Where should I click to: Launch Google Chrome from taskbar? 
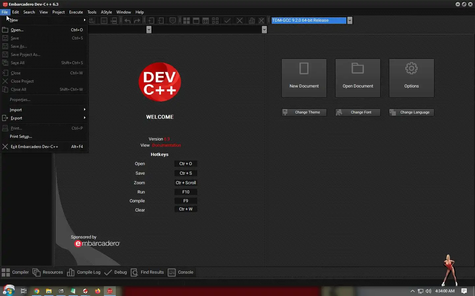click(37, 291)
